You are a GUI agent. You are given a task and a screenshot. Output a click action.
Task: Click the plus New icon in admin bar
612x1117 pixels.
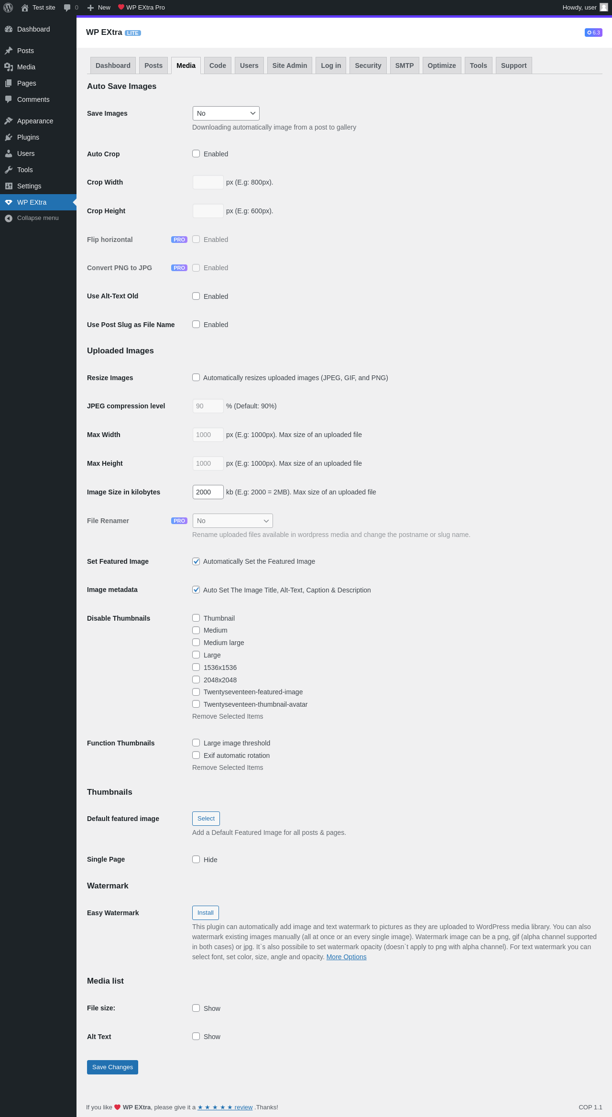coord(90,8)
